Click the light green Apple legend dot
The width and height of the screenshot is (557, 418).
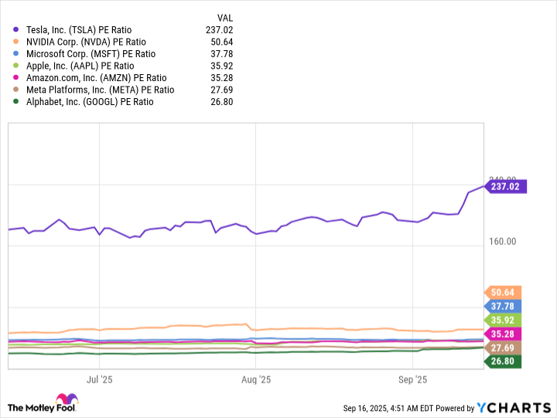click(15, 66)
